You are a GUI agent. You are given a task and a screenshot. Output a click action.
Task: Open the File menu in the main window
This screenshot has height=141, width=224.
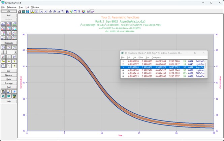[x=3, y=7]
